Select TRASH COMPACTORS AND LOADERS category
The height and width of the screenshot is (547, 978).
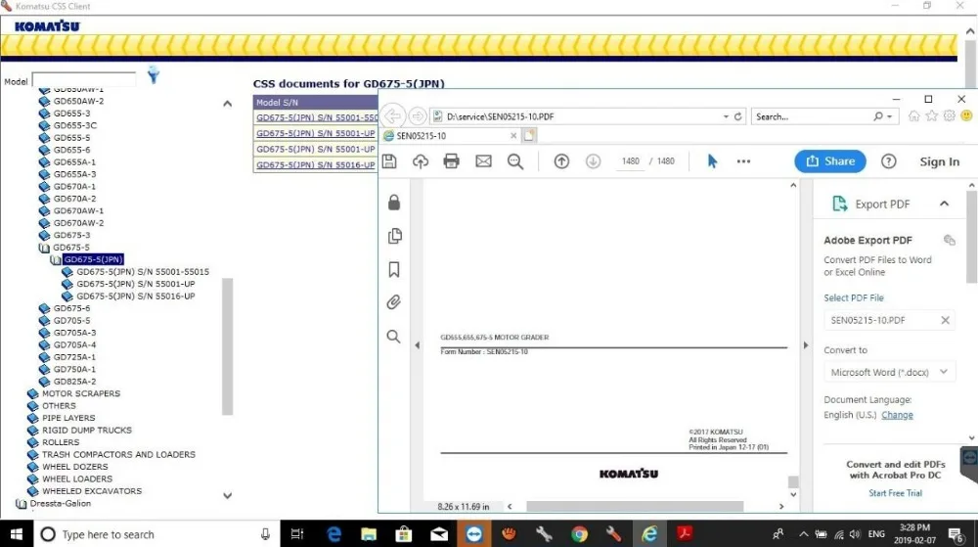coord(118,455)
